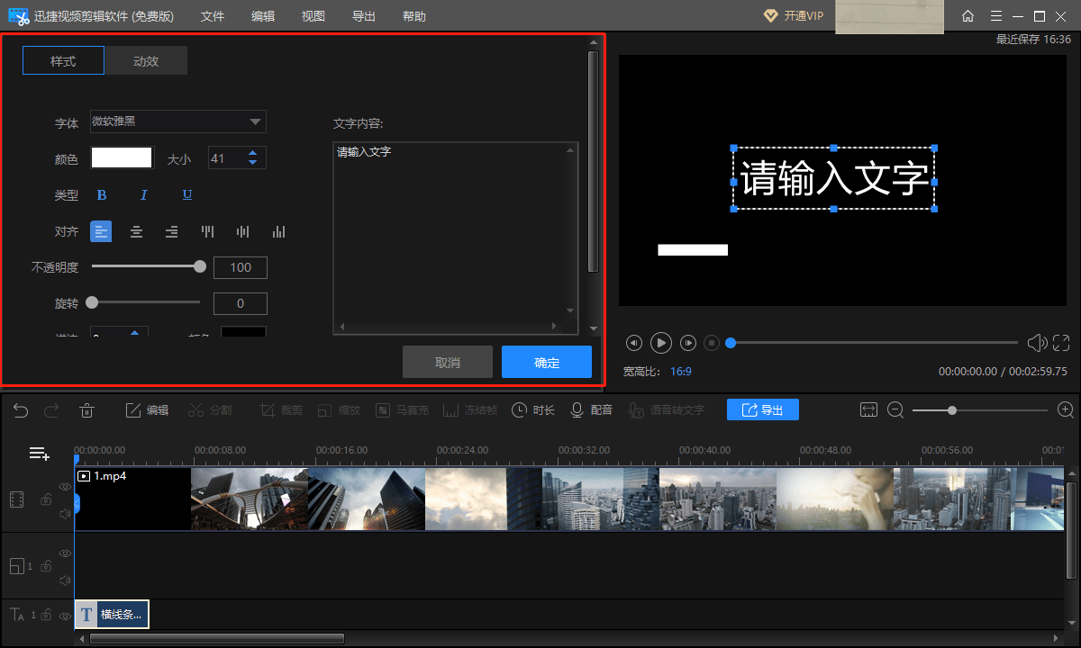The image size is (1081, 648).
Task: Redo the last action
Action: point(51,410)
